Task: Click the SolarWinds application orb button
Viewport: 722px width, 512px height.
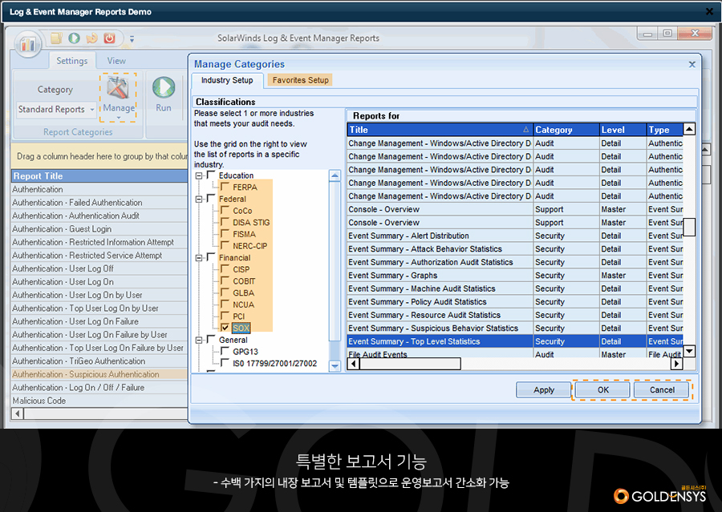Action: pyautogui.click(x=28, y=44)
